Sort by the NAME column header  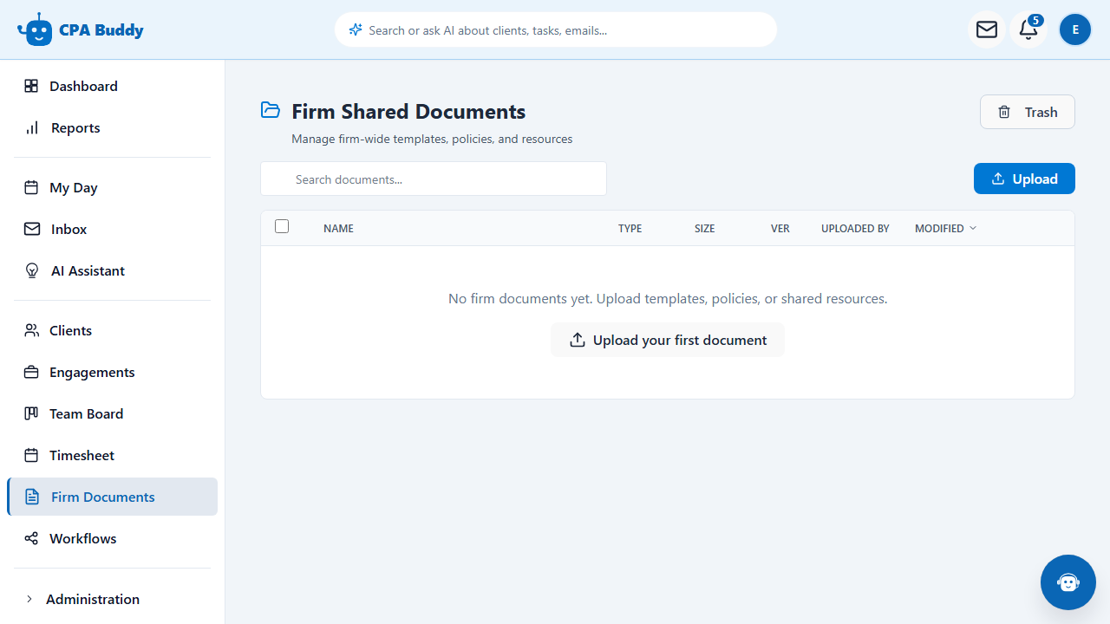click(338, 228)
